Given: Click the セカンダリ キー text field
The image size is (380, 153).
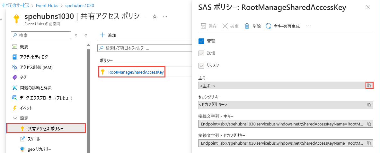Looking at the screenshot, I should pos(282,105).
